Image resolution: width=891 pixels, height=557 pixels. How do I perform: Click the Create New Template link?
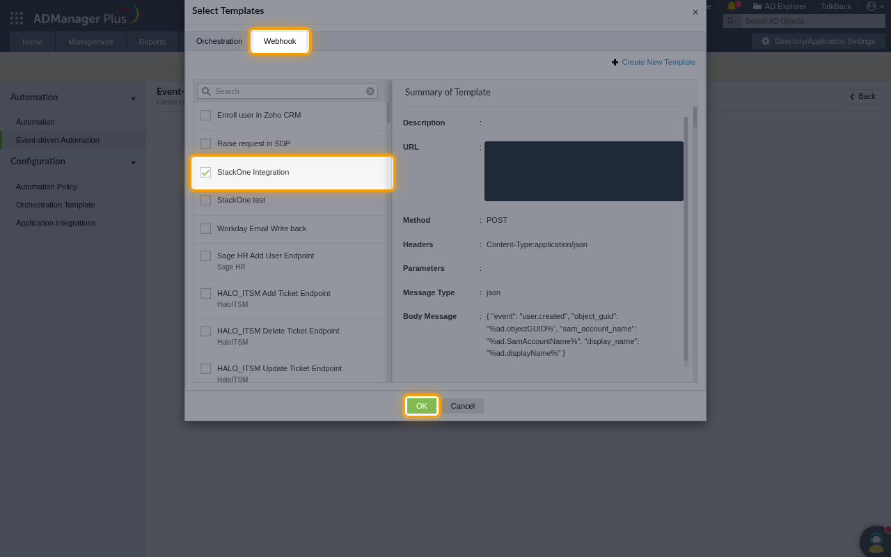(x=659, y=62)
